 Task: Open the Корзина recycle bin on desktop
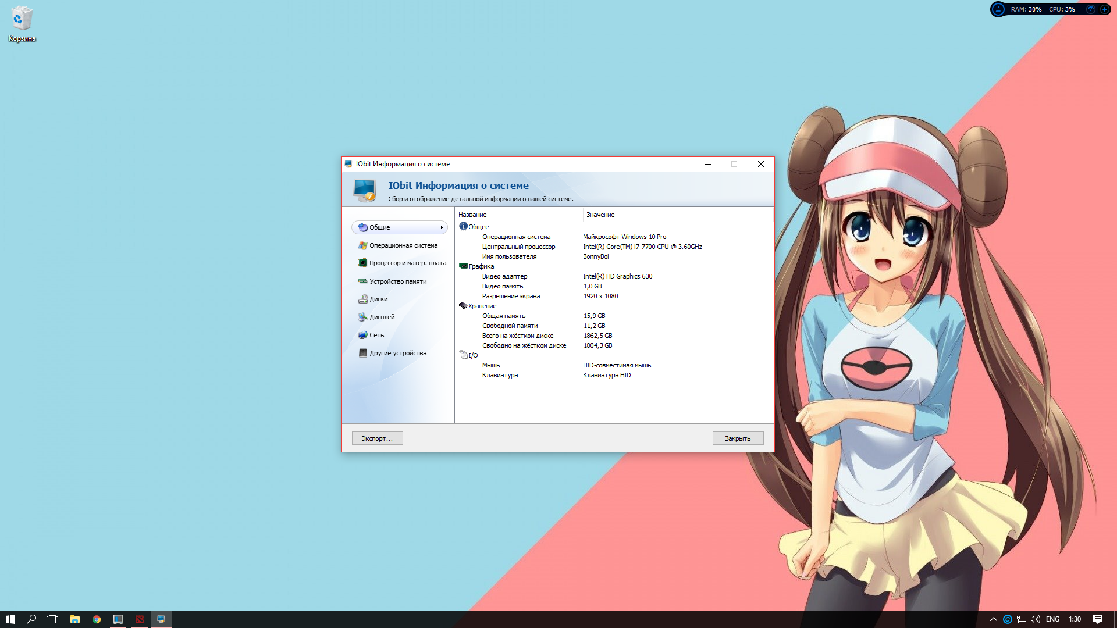(22, 24)
